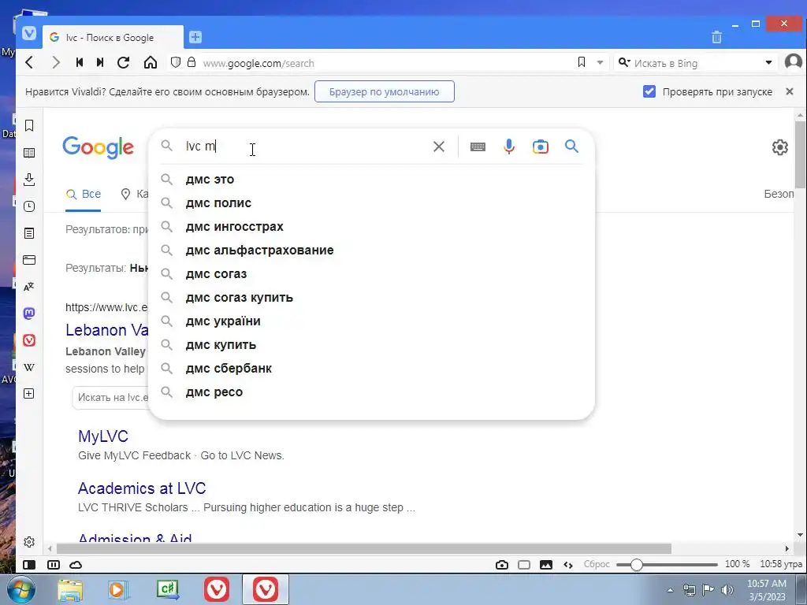Viewport: 807px width, 605px height.
Task: Select the 'Все' results tab
Action: coord(84,195)
